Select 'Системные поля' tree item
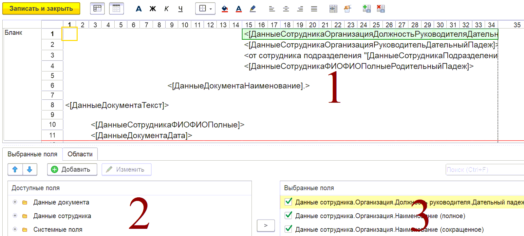This screenshot has height=236, width=524. pyautogui.click(x=58, y=230)
